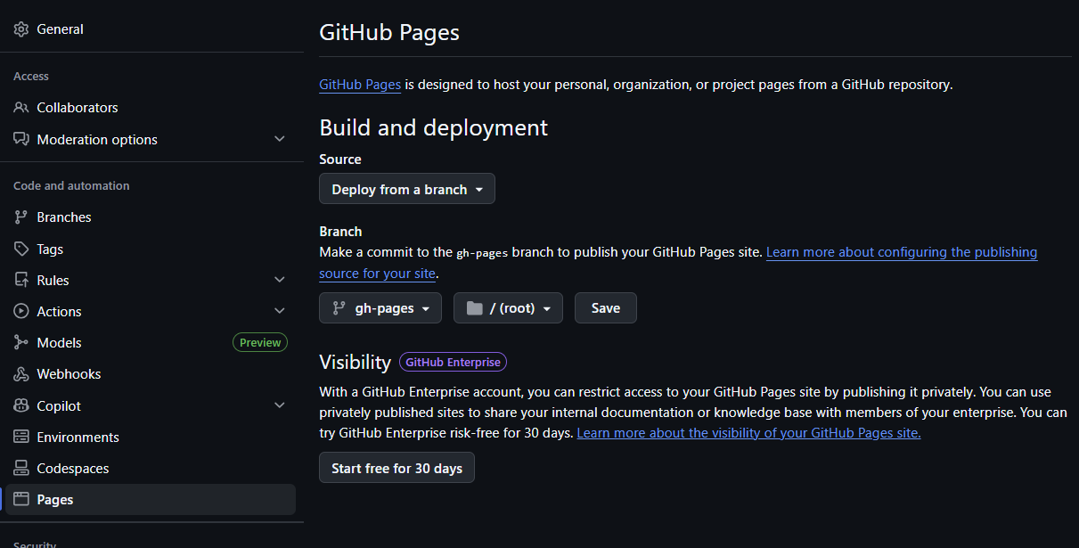Click the General gear icon
Viewport: 1079px width, 548px height.
[x=21, y=29]
